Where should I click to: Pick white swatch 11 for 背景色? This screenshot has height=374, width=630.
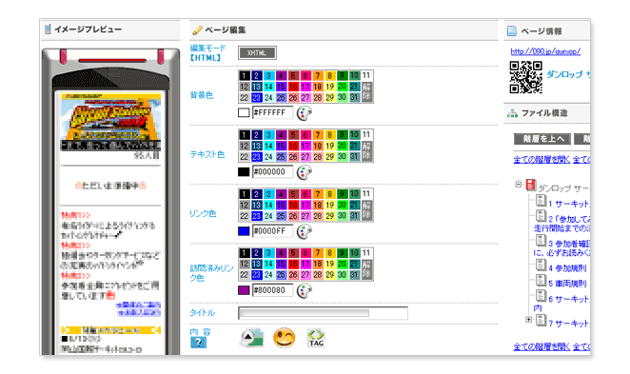coord(366,75)
